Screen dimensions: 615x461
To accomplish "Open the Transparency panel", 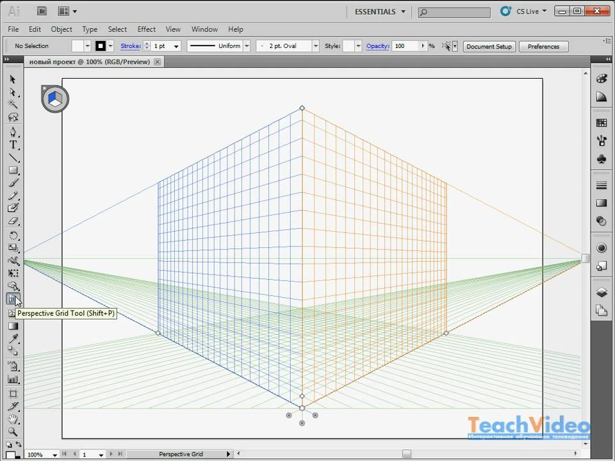I will pos(602,221).
